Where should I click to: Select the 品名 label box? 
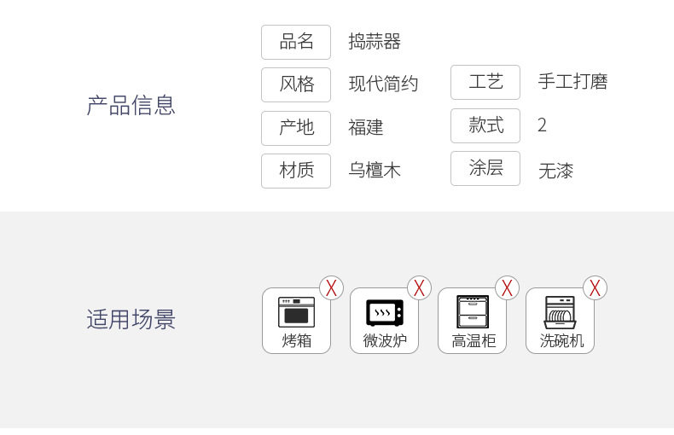296,42
